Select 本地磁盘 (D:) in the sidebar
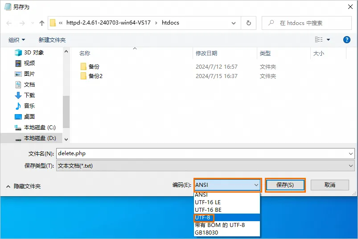The image size is (358, 239). (x=32, y=138)
